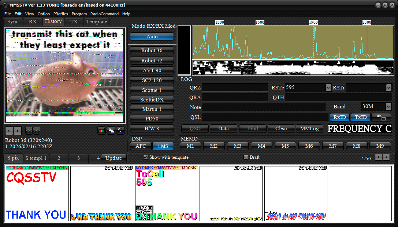Switch to the TX tab
Screen dimensions: 398x227
(74, 22)
